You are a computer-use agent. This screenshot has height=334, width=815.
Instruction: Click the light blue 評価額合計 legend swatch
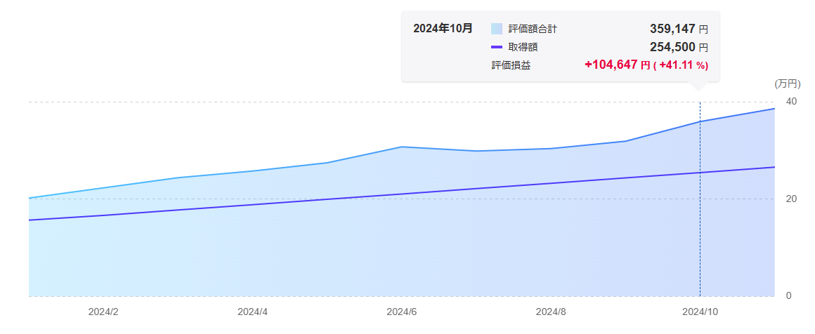click(x=497, y=29)
